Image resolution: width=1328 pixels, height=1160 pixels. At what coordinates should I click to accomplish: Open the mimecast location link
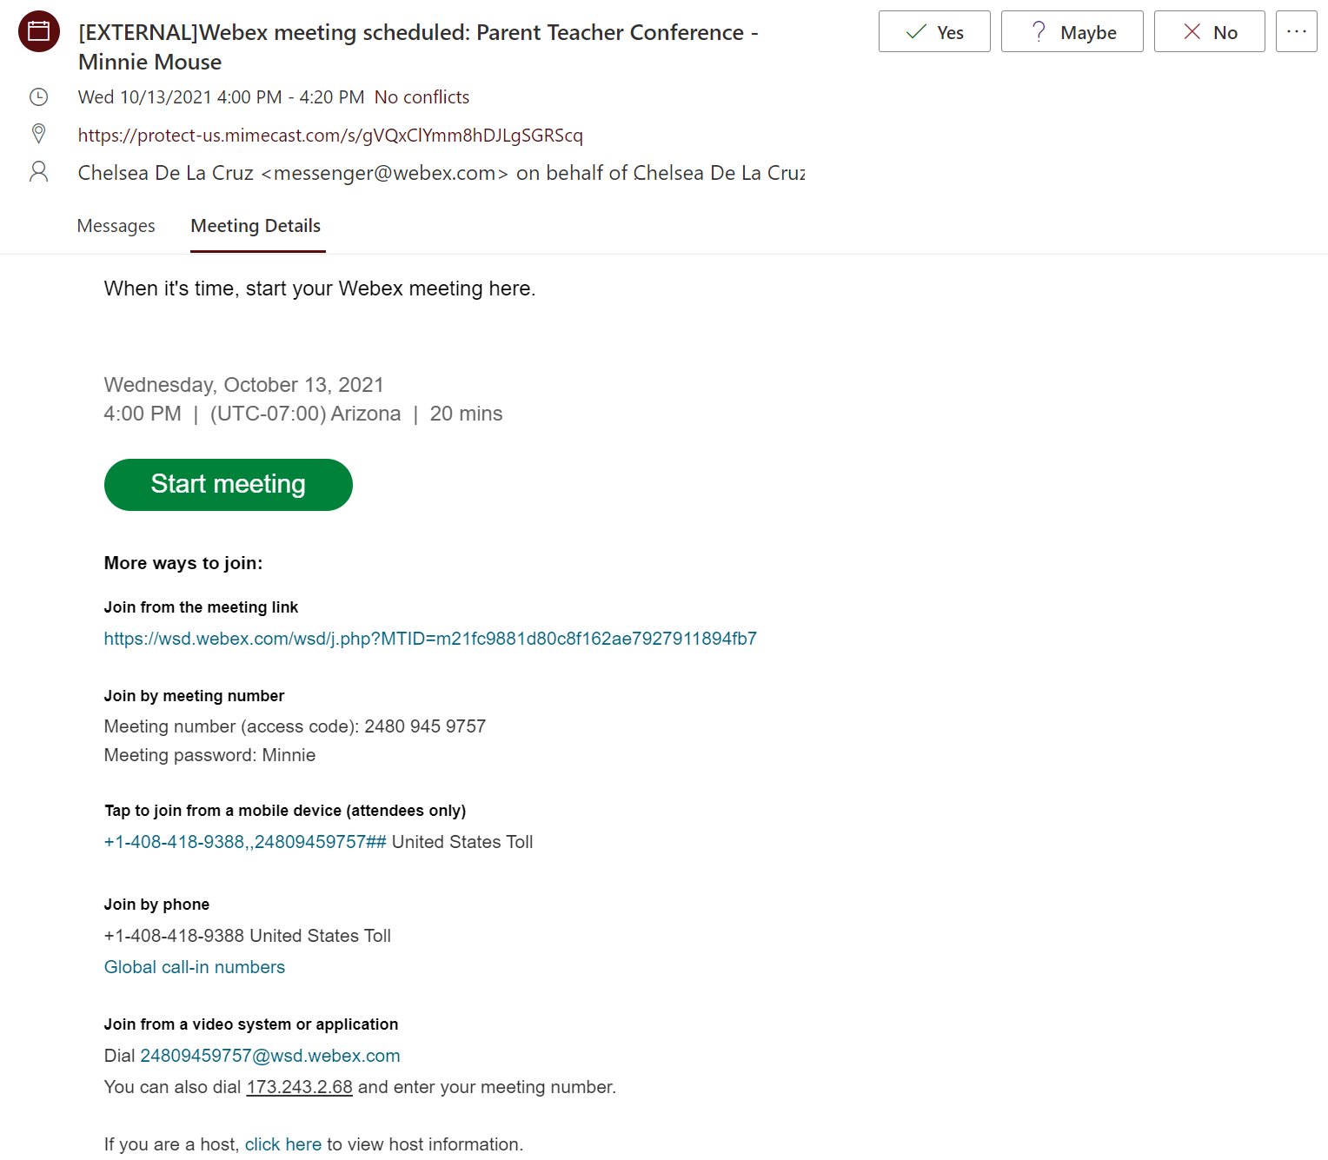[330, 135]
